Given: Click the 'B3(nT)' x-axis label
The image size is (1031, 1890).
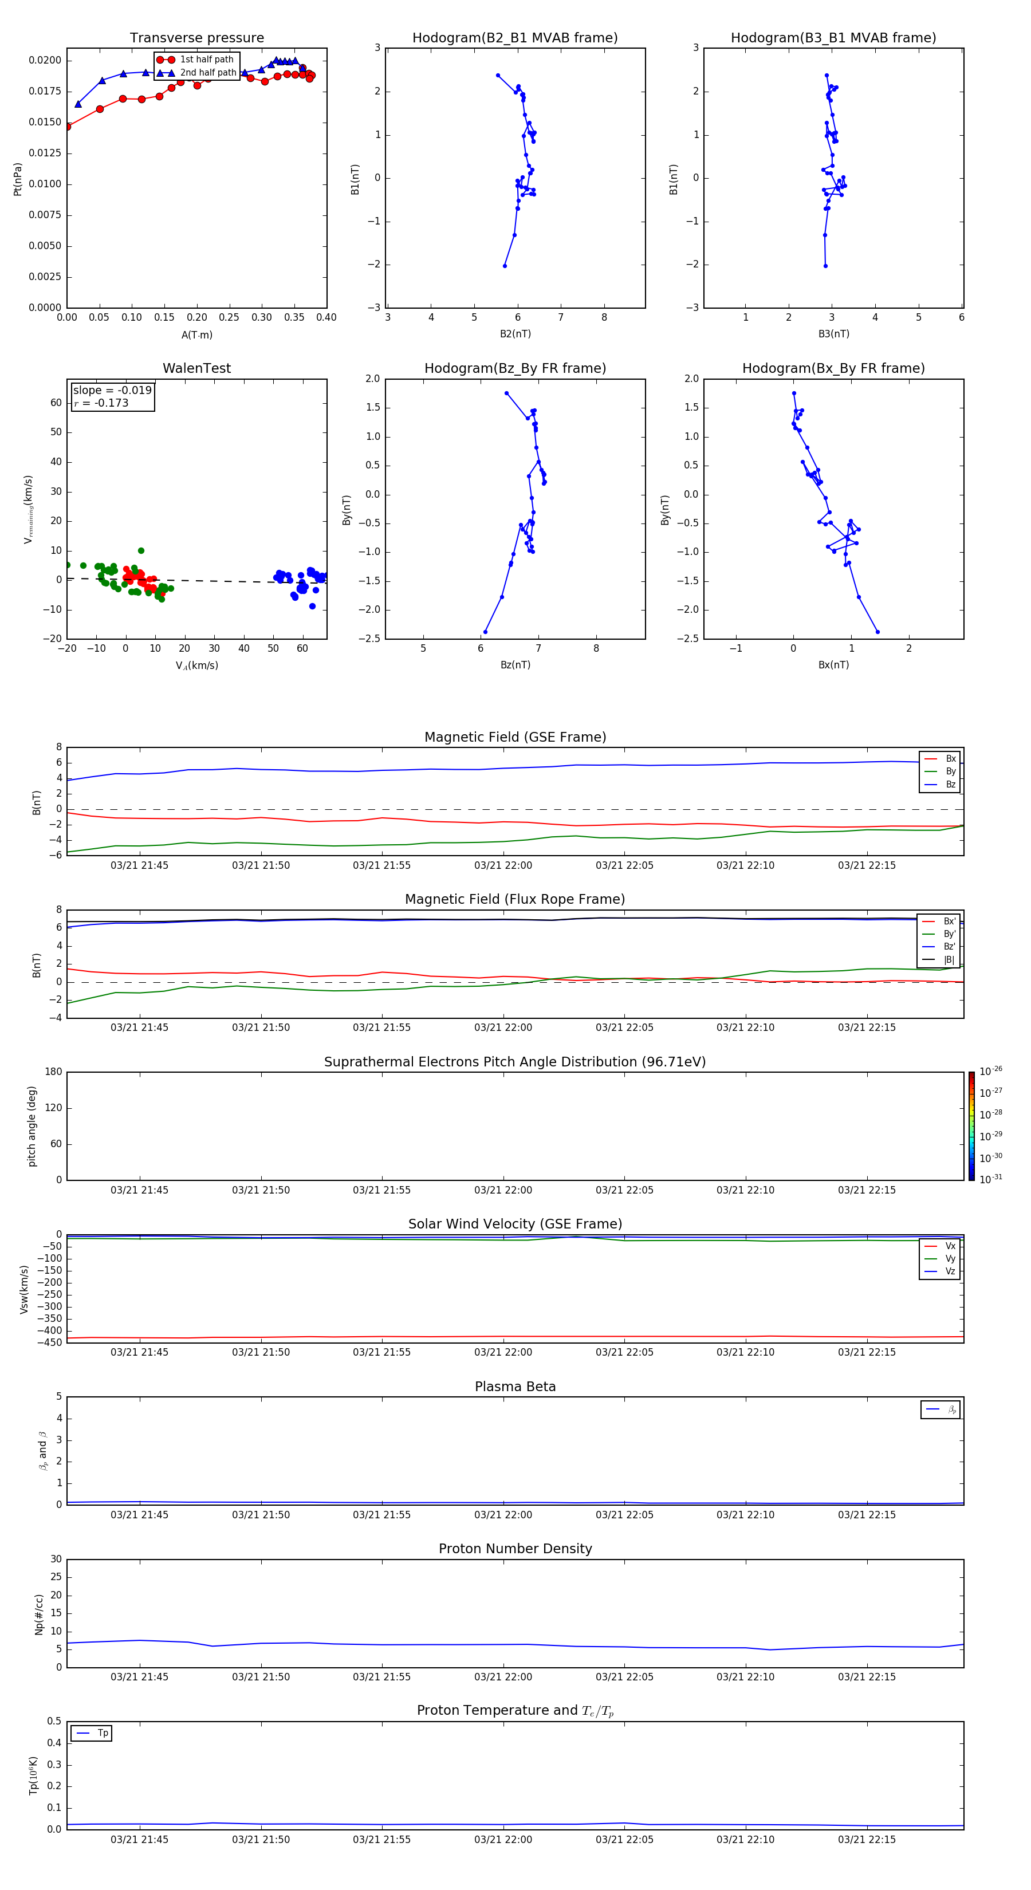Looking at the screenshot, I should point(833,334).
